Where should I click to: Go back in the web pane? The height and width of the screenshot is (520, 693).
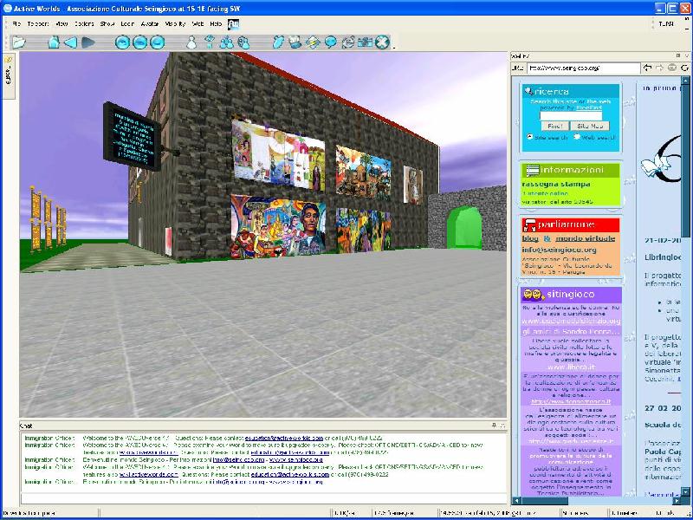pyautogui.click(x=647, y=68)
